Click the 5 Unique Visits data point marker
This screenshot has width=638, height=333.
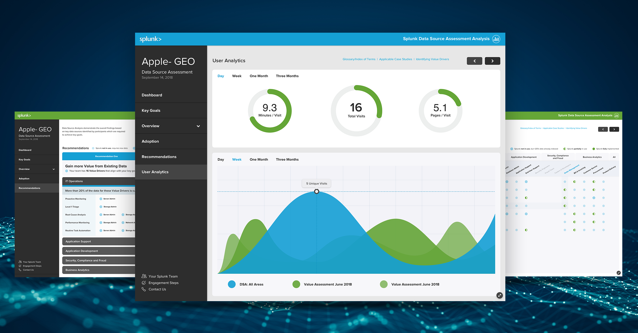(x=317, y=191)
